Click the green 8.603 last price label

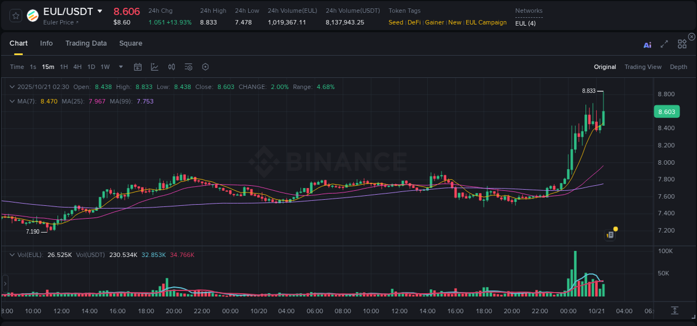[x=667, y=111]
